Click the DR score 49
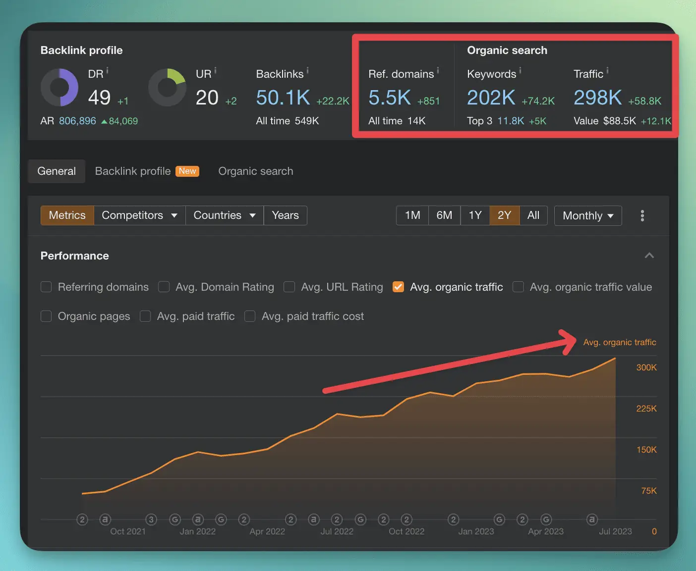 [x=99, y=98]
